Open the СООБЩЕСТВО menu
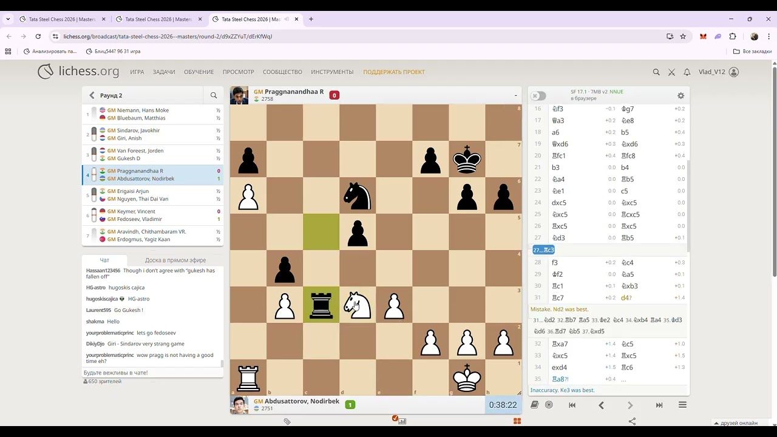777x437 pixels. [x=282, y=72]
